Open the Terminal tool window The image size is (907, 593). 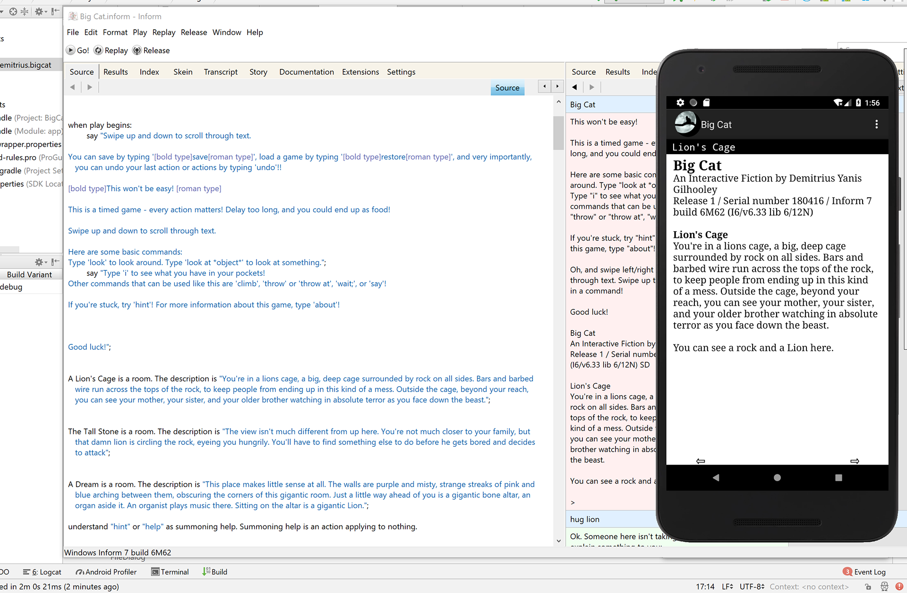point(170,572)
